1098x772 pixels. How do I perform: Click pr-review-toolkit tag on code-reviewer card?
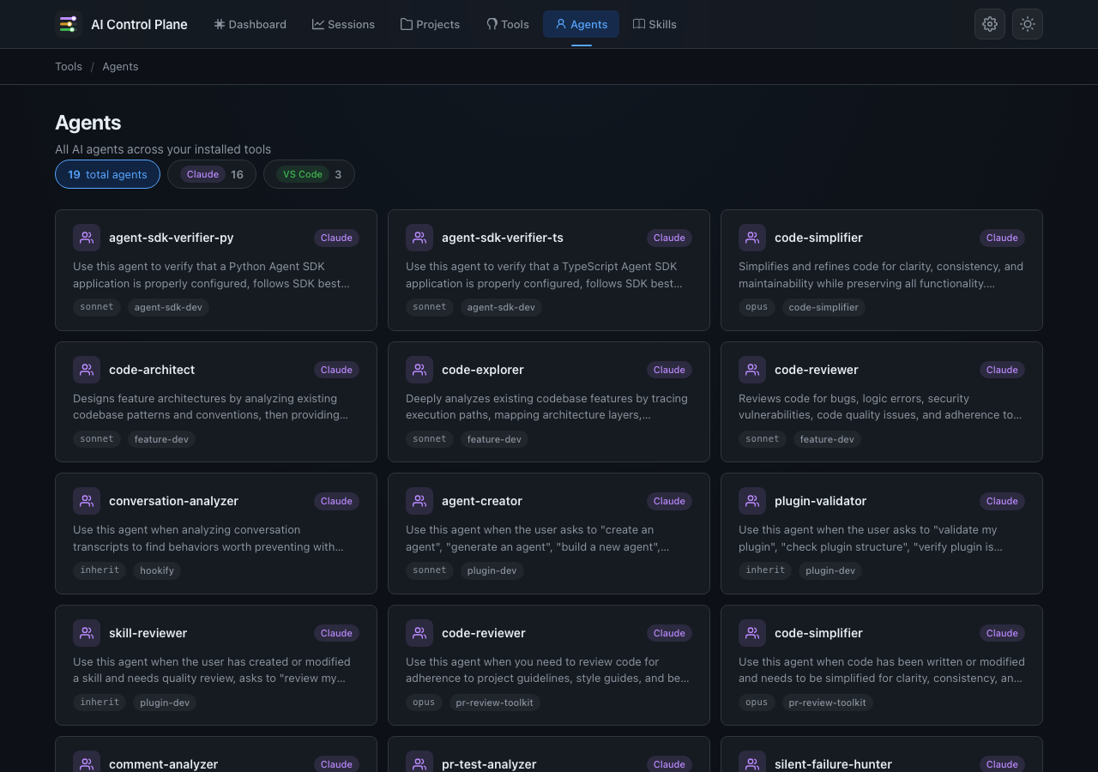[x=495, y=703]
